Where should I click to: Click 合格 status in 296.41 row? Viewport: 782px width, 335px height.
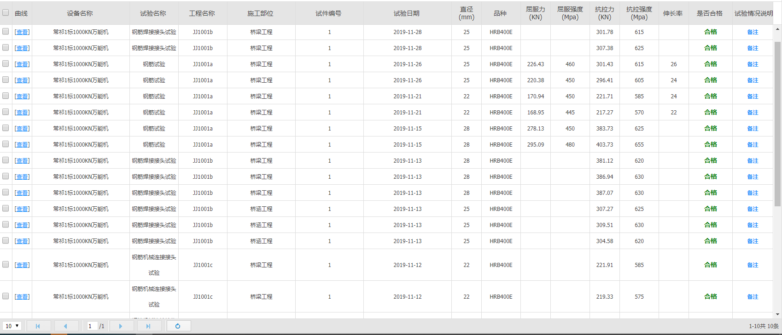711,80
